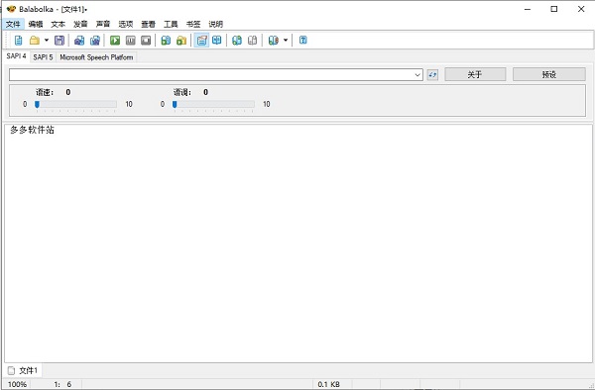Open help with the question mark icon

click(302, 41)
